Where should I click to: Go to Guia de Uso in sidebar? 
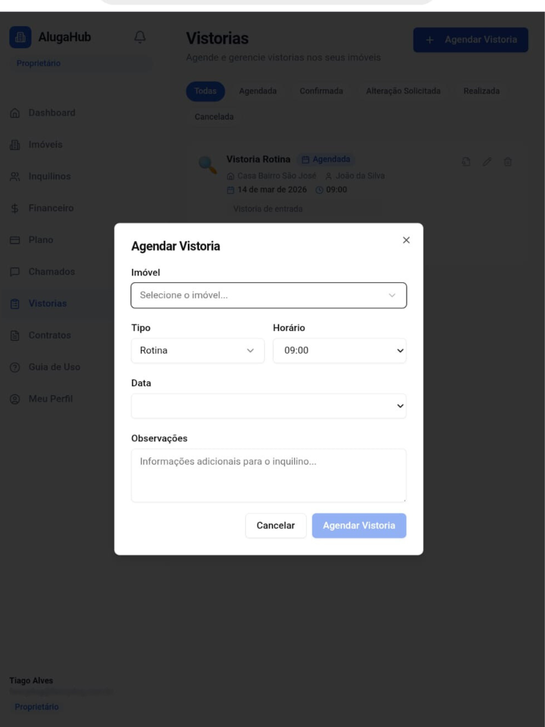tap(54, 367)
